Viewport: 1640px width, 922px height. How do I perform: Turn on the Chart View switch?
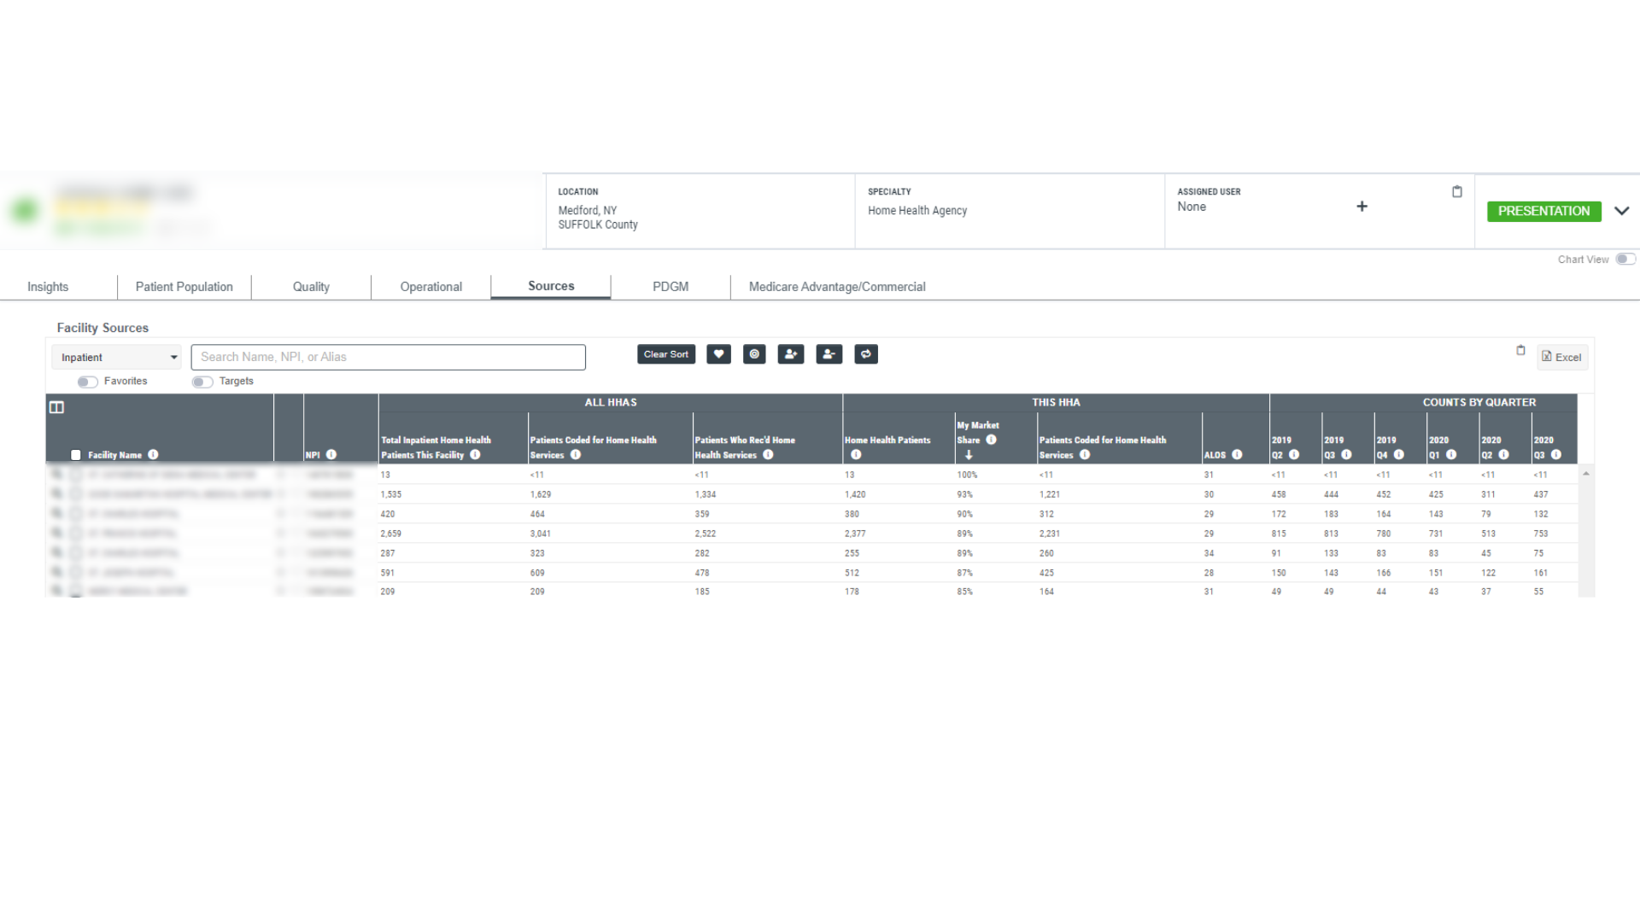(1625, 260)
